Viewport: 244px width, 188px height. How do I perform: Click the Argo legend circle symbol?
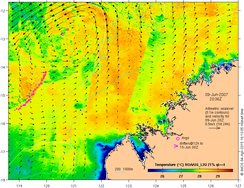[x=178, y=139]
